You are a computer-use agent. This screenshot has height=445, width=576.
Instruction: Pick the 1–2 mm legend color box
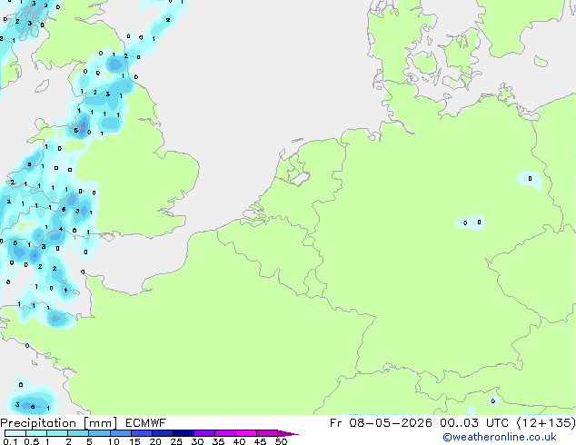click(x=57, y=433)
